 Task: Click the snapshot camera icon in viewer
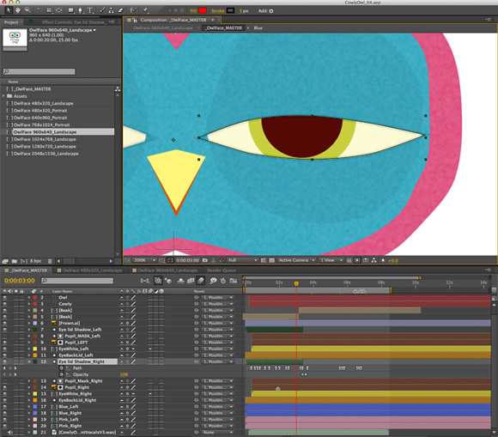pyautogui.click(x=205, y=260)
